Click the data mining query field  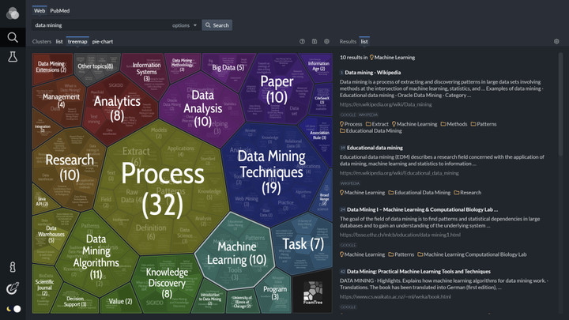click(x=102, y=25)
